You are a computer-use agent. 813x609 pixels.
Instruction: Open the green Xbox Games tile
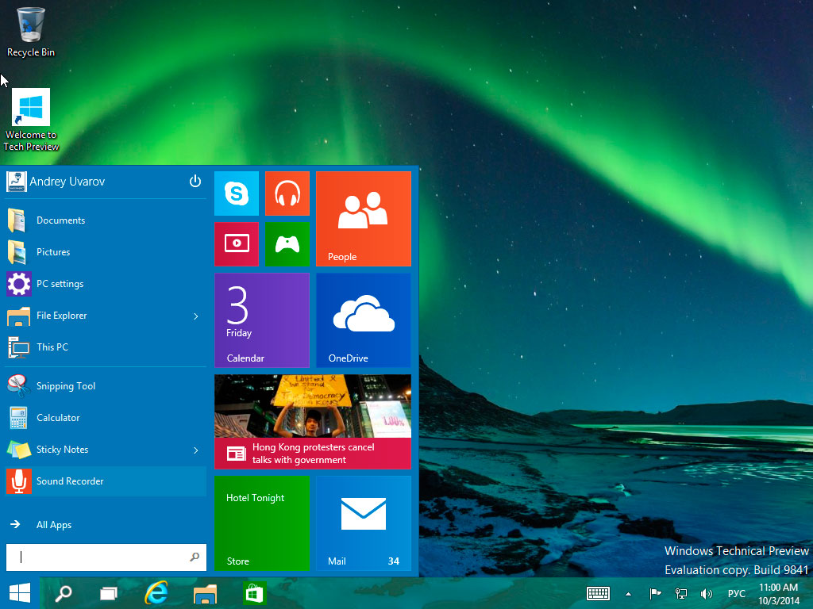287,244
